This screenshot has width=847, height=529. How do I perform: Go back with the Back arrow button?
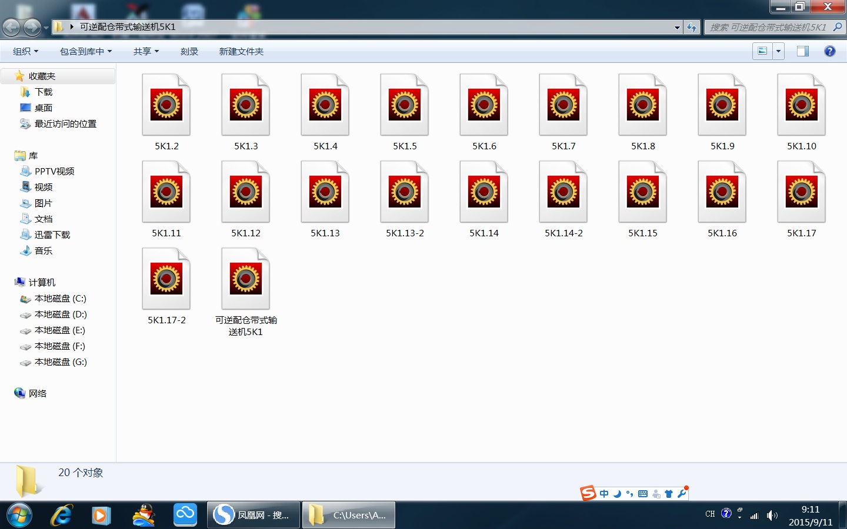[12, 27]
